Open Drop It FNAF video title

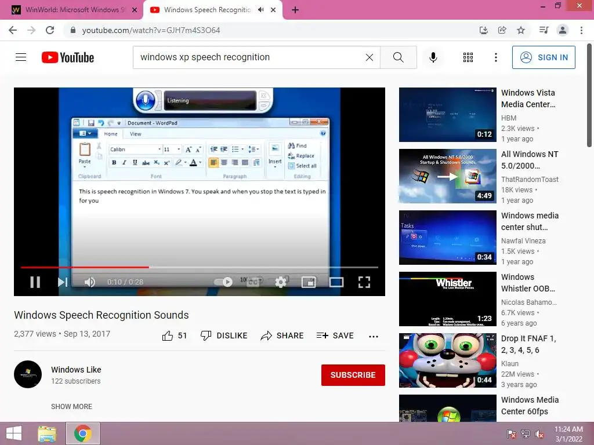(x=528, y=344)
